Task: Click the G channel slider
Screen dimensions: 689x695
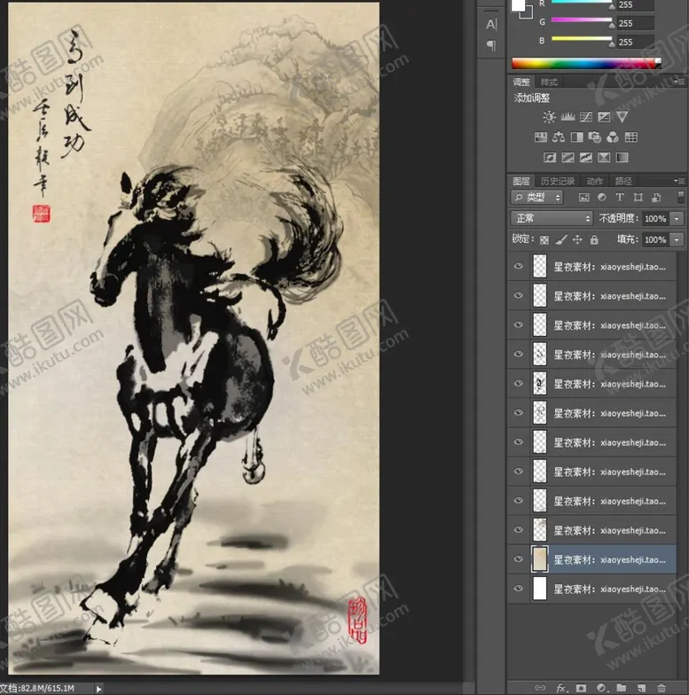Action: [582, 20]
